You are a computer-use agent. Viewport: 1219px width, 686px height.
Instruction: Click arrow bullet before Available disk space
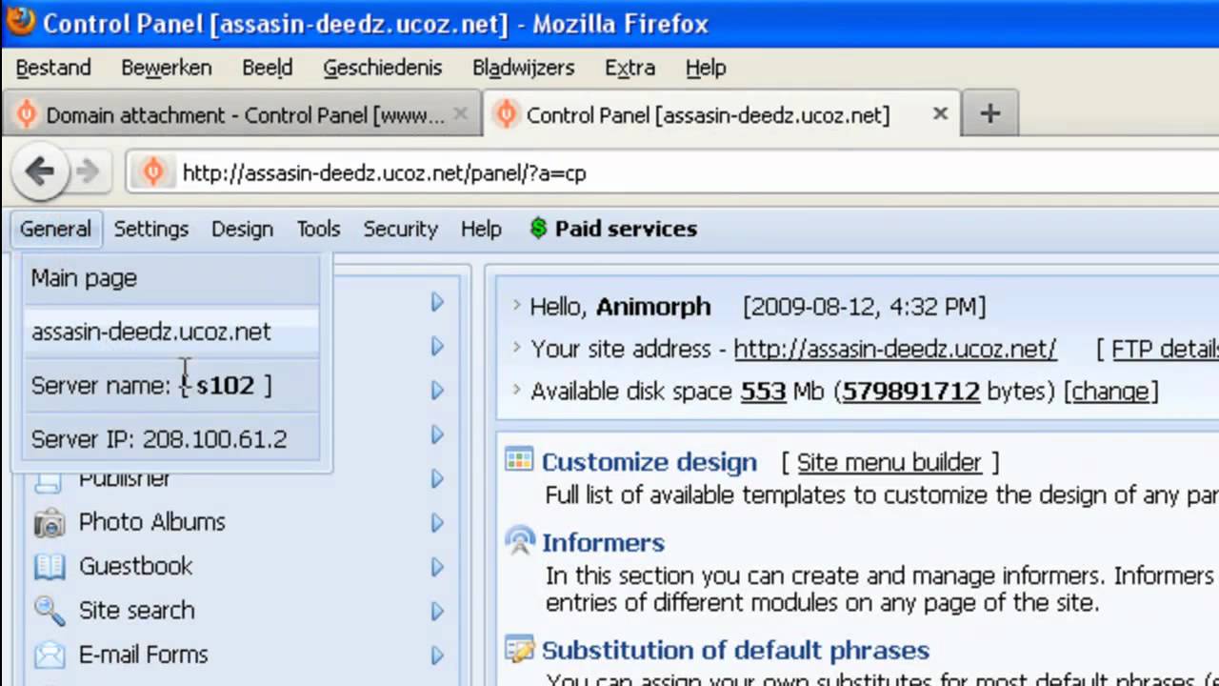(x=516, y=391)
